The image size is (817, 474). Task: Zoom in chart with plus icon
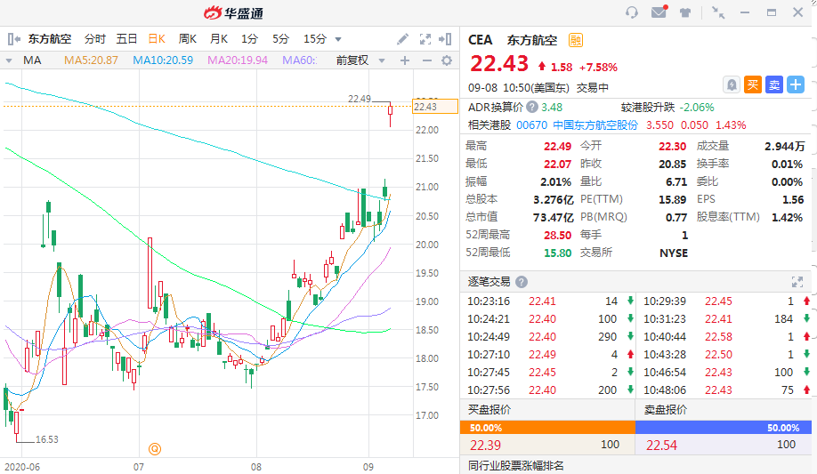click(405, 60)
